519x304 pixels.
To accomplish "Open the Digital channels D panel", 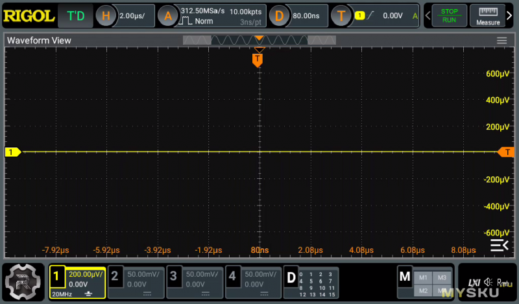I will (x=291, y=277).
